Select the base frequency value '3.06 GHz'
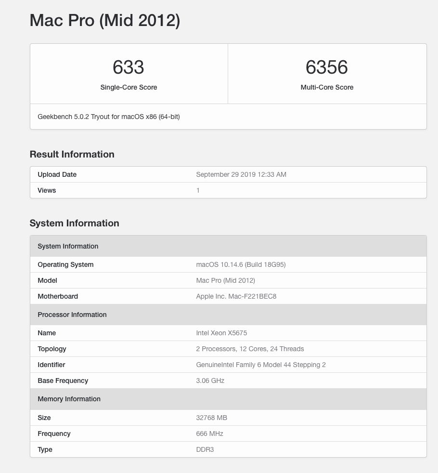This screenshot has width=438, height=473. (210, 381)
